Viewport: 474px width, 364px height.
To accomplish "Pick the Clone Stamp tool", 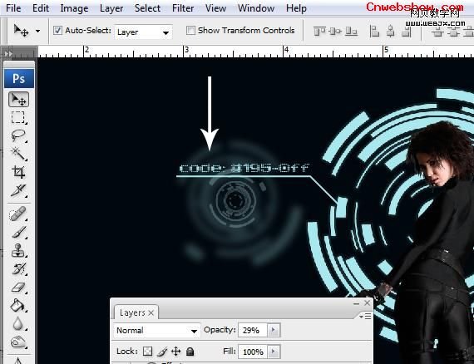I will (x=18, y=250).
